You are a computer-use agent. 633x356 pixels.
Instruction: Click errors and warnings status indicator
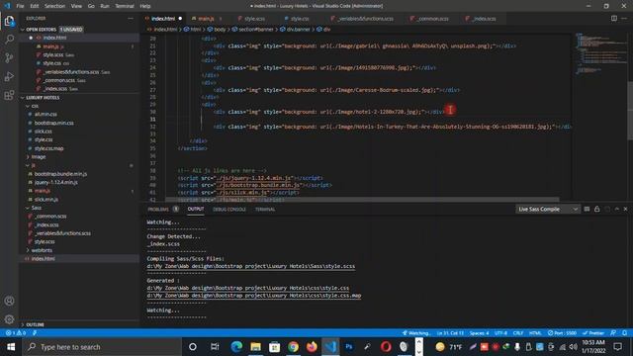coord(16,333)
